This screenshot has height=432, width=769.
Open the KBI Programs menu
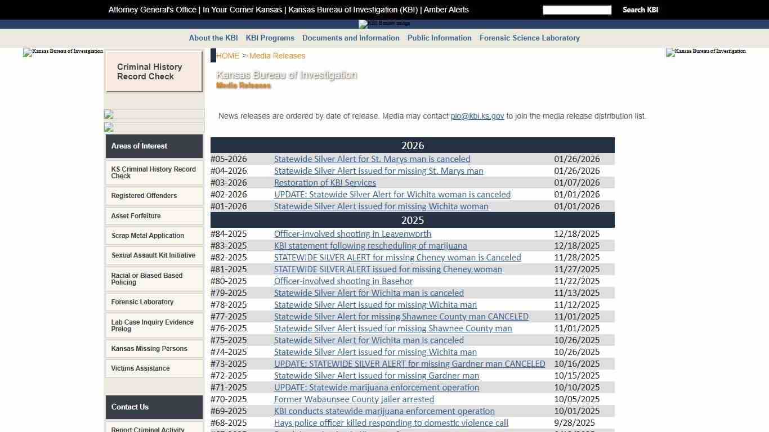click(270, 38)
